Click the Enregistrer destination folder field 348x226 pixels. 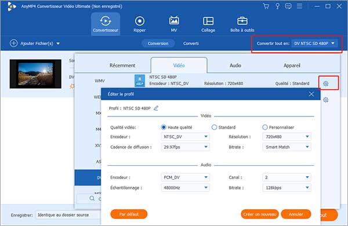pyautogui.click(x=68, y=215)
